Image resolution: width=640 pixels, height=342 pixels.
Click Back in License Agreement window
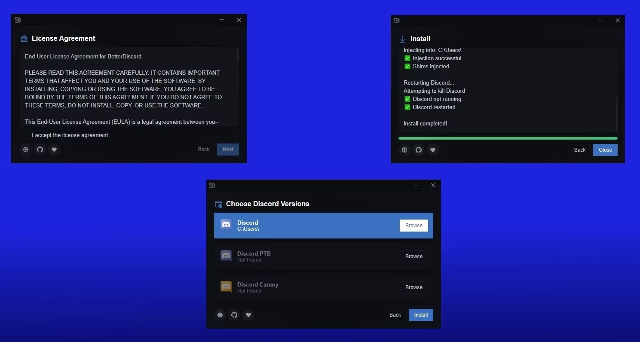[x=204, y=150]
